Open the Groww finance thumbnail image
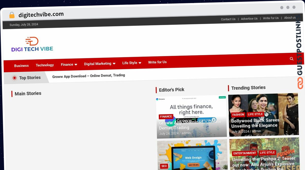The width and height of the screenshot is (305, 170). pos(192,117)
